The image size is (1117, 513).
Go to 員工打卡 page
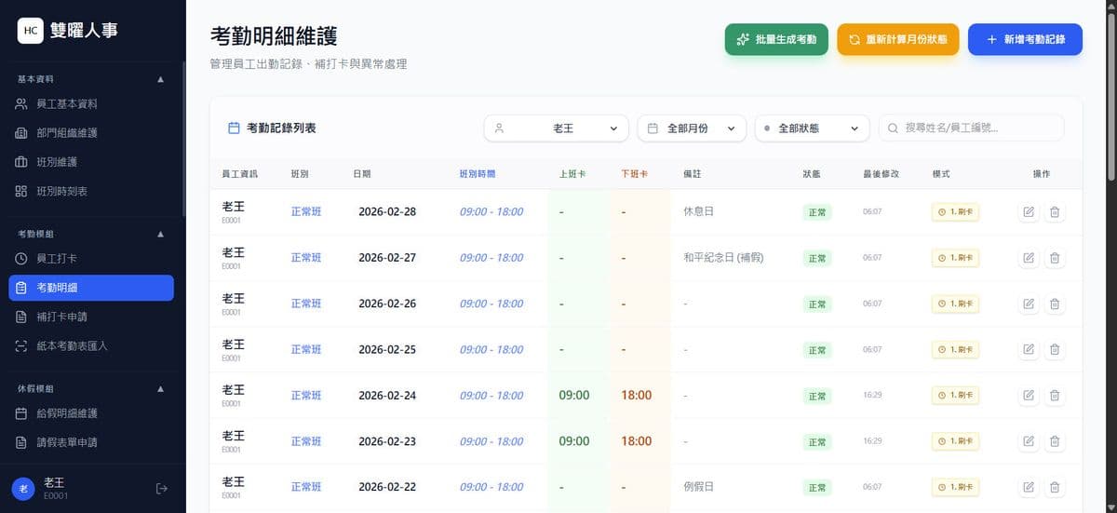click(x=91, y=258)
